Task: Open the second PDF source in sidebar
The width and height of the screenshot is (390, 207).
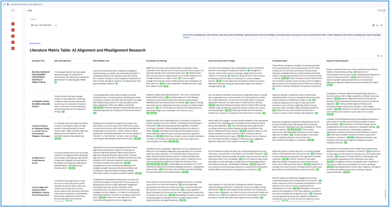Action: (x=13, y=30)
